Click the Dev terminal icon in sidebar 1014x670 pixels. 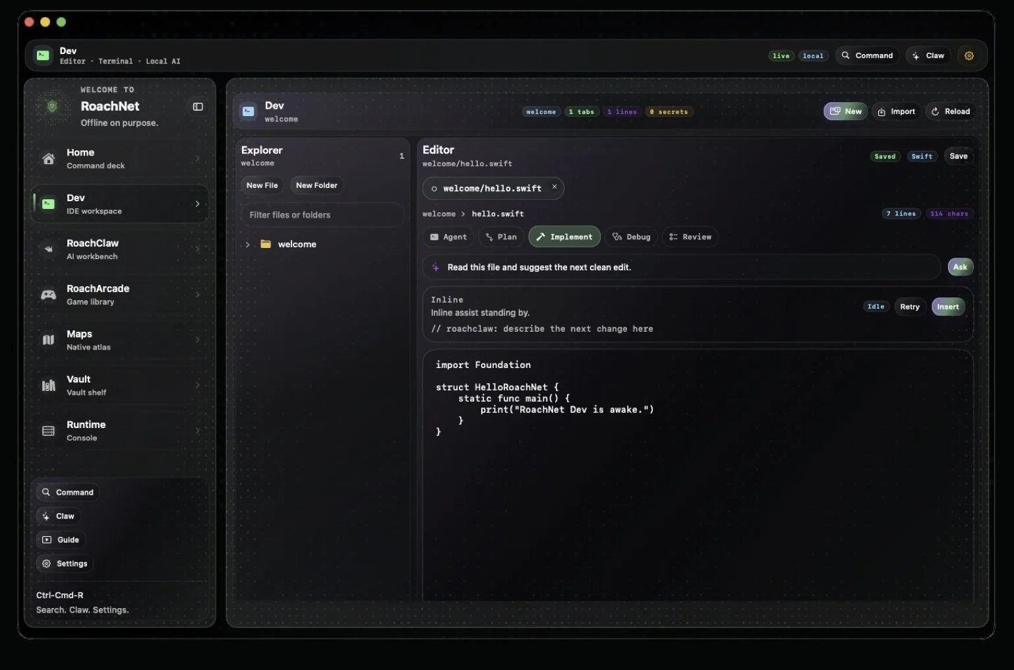[49, 204]
